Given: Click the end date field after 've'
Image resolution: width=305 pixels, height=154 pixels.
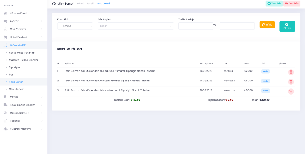Looking at the screenshot, I should point(237,26).
